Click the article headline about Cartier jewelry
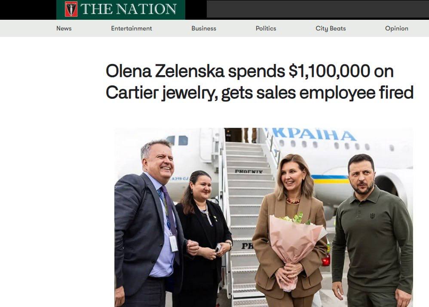Viewport: 429px width, 307px height. click(259, 82)
